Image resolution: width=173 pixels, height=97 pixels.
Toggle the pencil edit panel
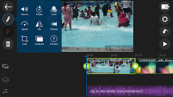[8, 19]
